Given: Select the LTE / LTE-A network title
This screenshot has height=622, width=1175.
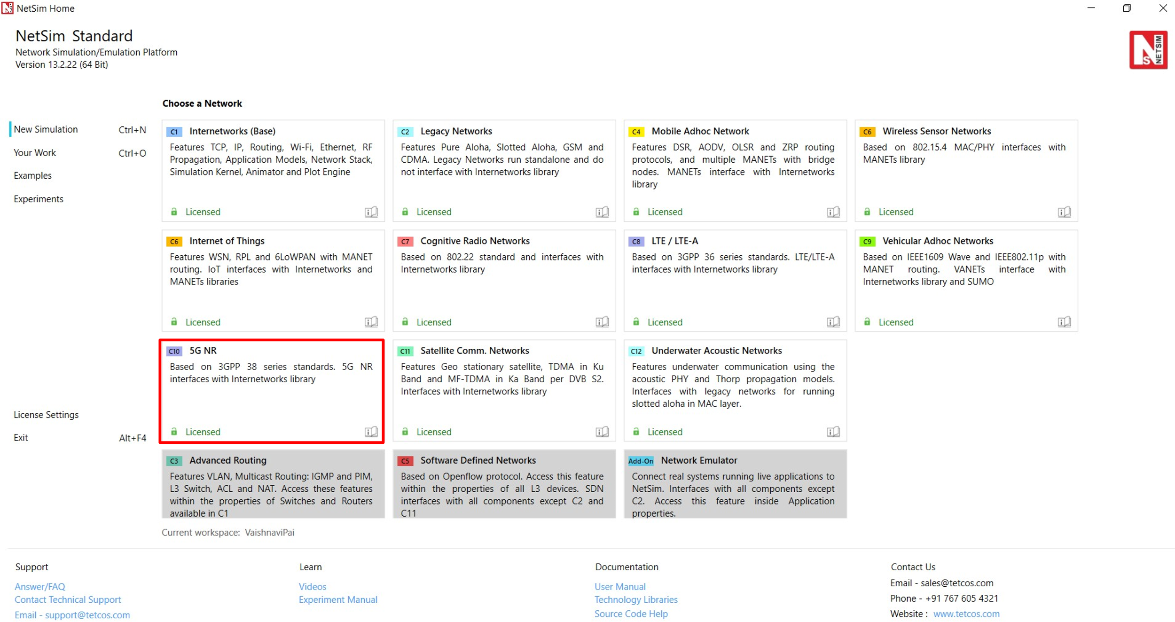Looking at the screenshot, I should tap(674, 241).
